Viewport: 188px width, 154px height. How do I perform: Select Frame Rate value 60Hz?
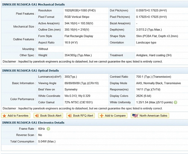click(x=42, y=129)
